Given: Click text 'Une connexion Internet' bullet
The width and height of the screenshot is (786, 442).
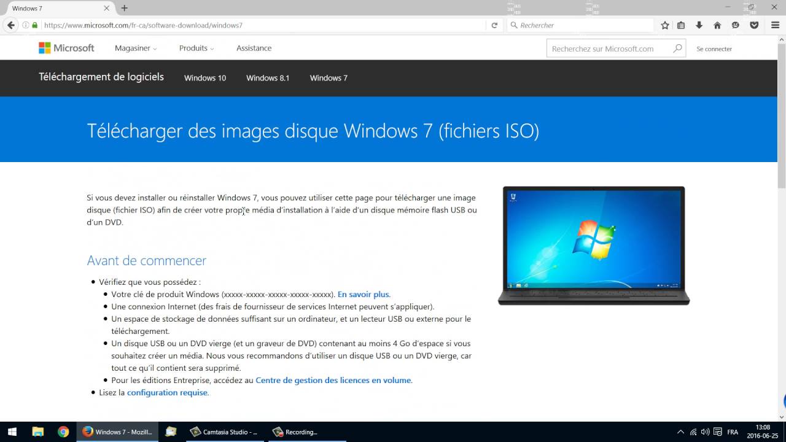Looking at the screenshot, I should (273, 306).
